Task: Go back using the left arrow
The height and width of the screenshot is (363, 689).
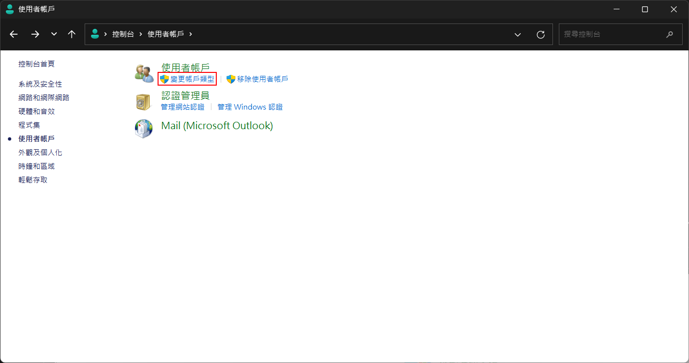Action: (x=14, y=34)
